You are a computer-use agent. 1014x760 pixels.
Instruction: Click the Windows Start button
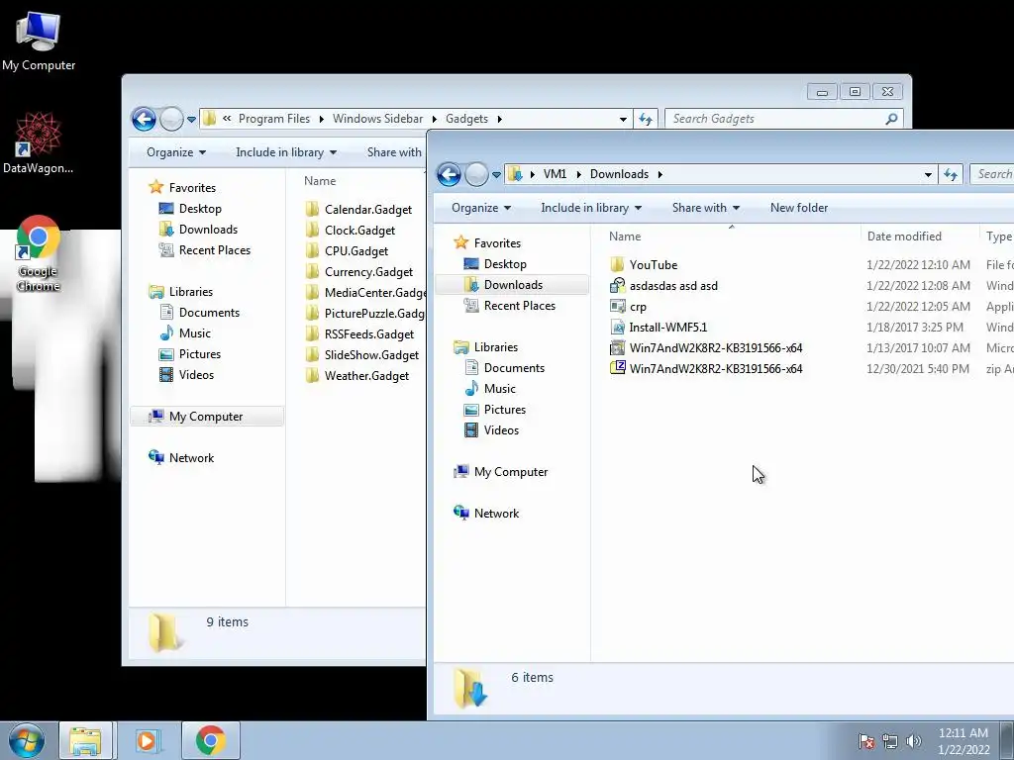[x=27, y=740]
